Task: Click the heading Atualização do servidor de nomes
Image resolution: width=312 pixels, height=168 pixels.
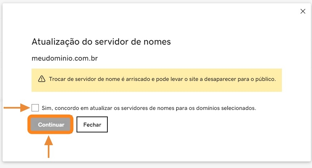Action: (x=101, y=42)
